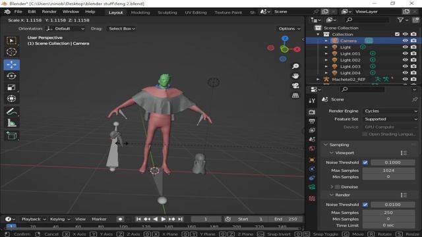Hide Light.001 in viewport
The height and width of the screenshot is (237, 422).
[x=405, y=53]
